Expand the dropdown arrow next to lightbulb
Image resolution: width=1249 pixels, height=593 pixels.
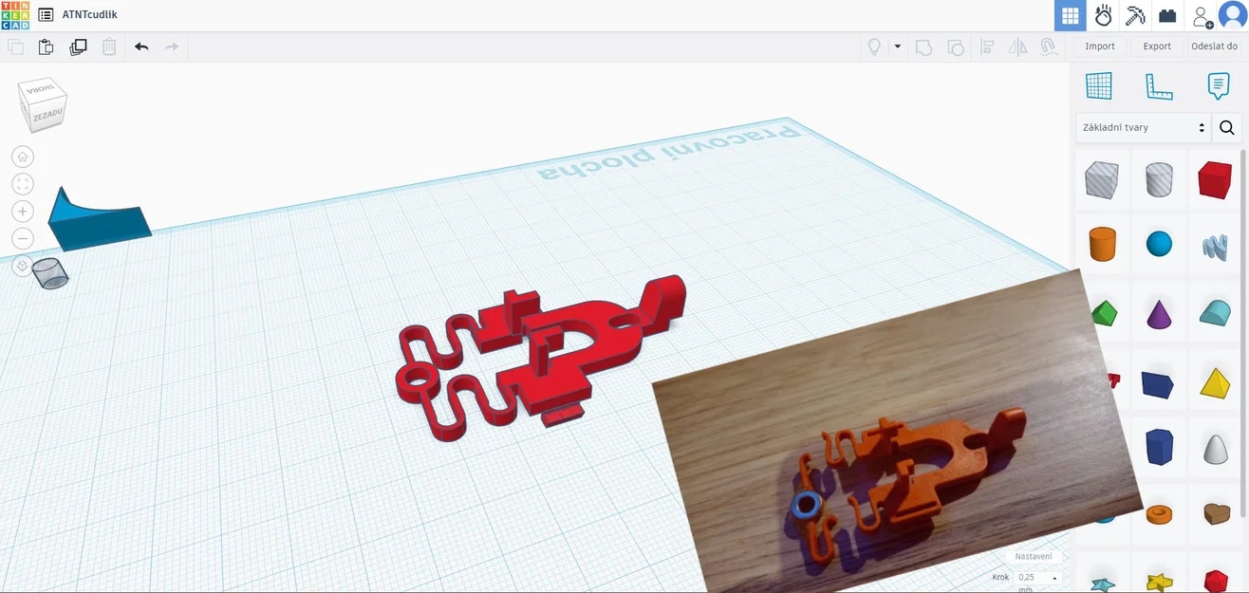(897, 46)
